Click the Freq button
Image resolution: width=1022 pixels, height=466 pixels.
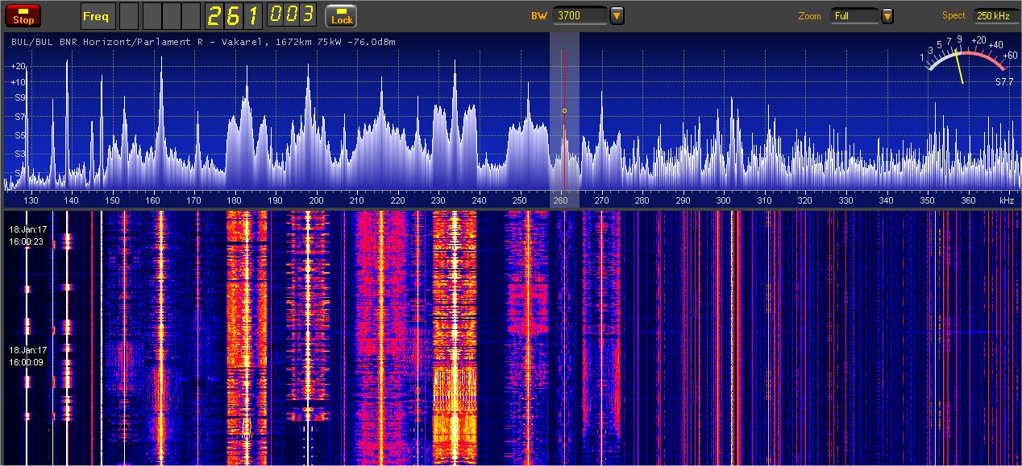tap(98, 15)
